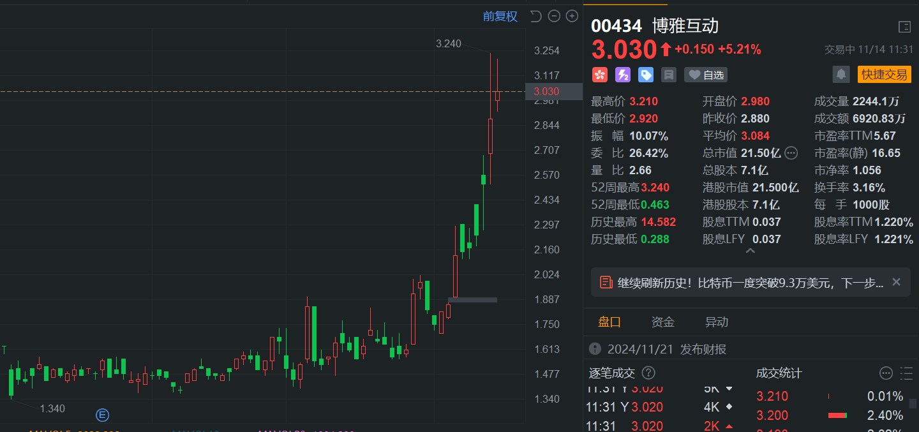
Task: Click the Hong Kong market flag icon
Action: (x=600, y=75)
